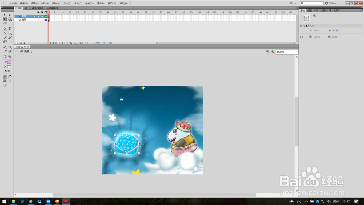Toggle green outline square of top layer
Screen dimensions: 364x205
click(x=46, y=16)
